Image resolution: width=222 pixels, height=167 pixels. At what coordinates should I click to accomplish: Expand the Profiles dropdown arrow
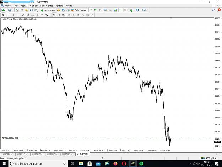(x=12, y=10)
